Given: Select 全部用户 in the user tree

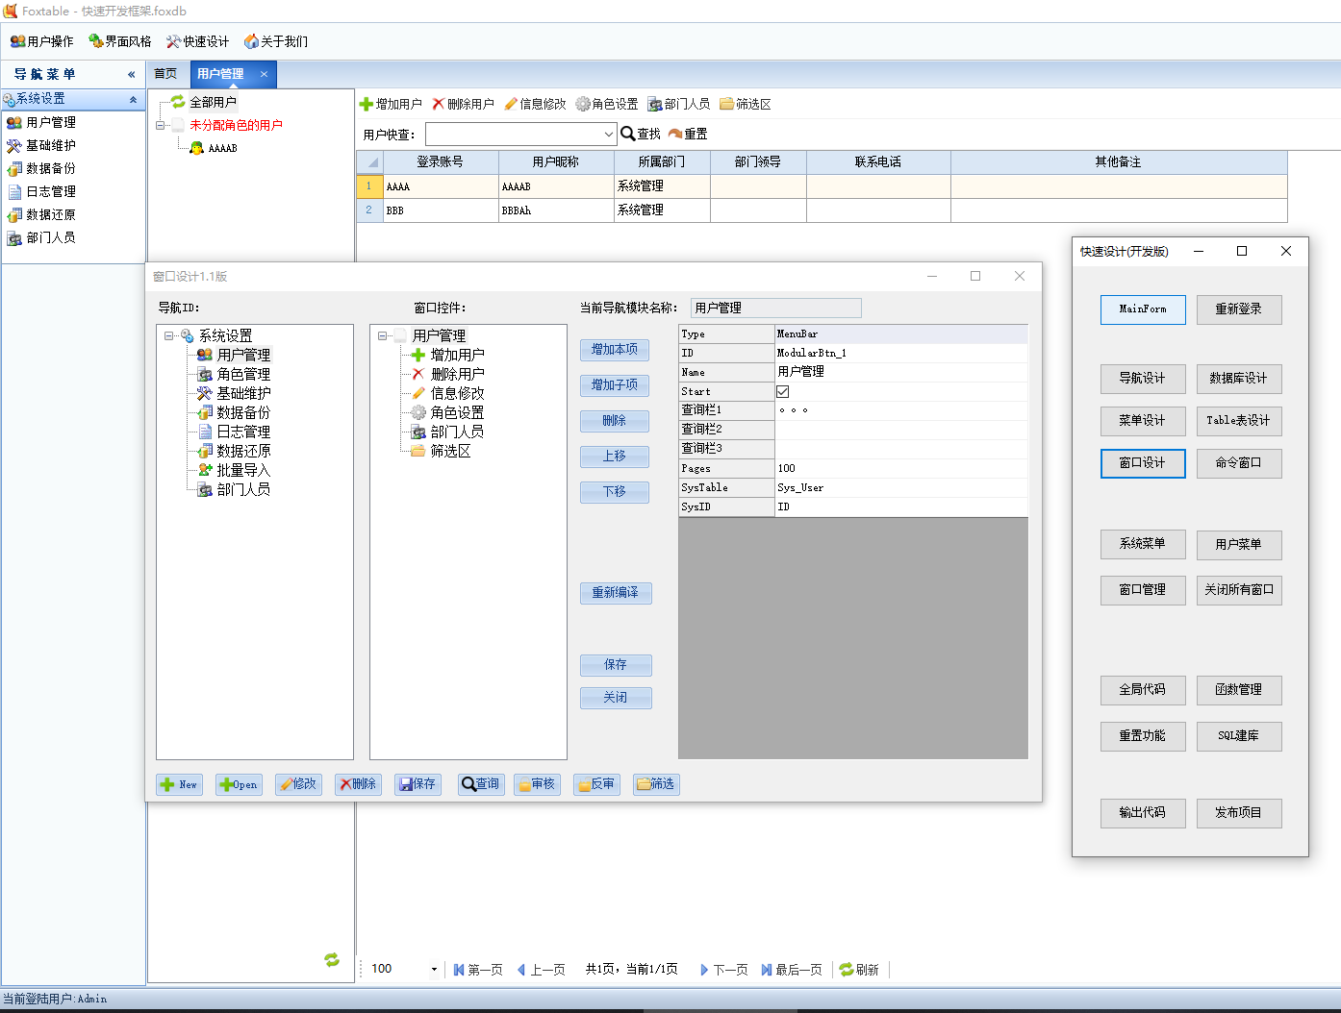Looking at the screenshot, I should pos(213,102).
